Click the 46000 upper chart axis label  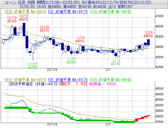[159, 26]
